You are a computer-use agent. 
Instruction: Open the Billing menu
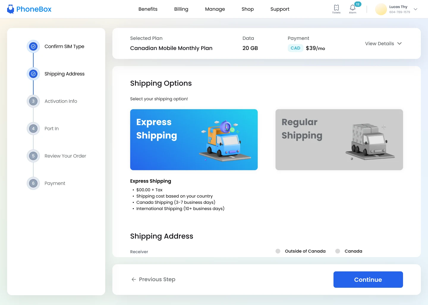tap(181, 9)
